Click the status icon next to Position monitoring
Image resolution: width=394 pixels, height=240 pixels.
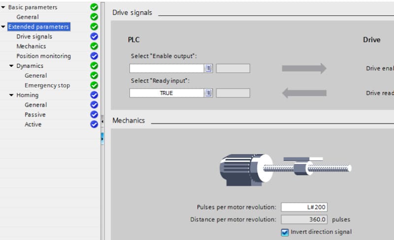tap(94, 56)
